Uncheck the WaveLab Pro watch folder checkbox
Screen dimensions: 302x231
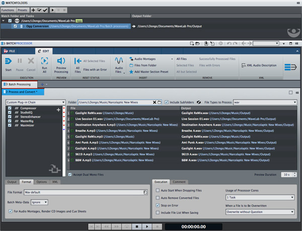coord(10,21)
